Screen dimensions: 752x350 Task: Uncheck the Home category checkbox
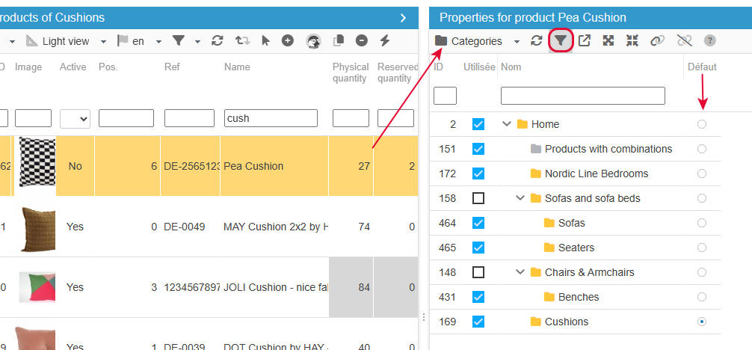pyautogui.click(x=478, y=124)
